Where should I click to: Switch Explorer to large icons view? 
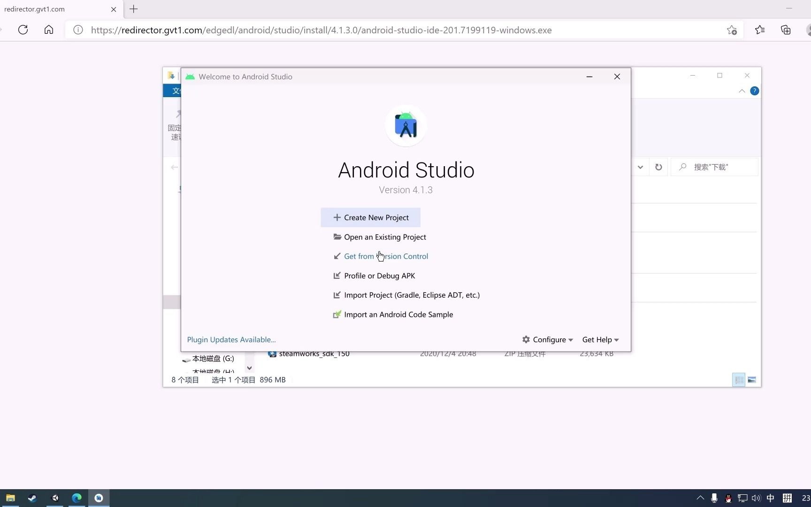click(x=752, y=380)
